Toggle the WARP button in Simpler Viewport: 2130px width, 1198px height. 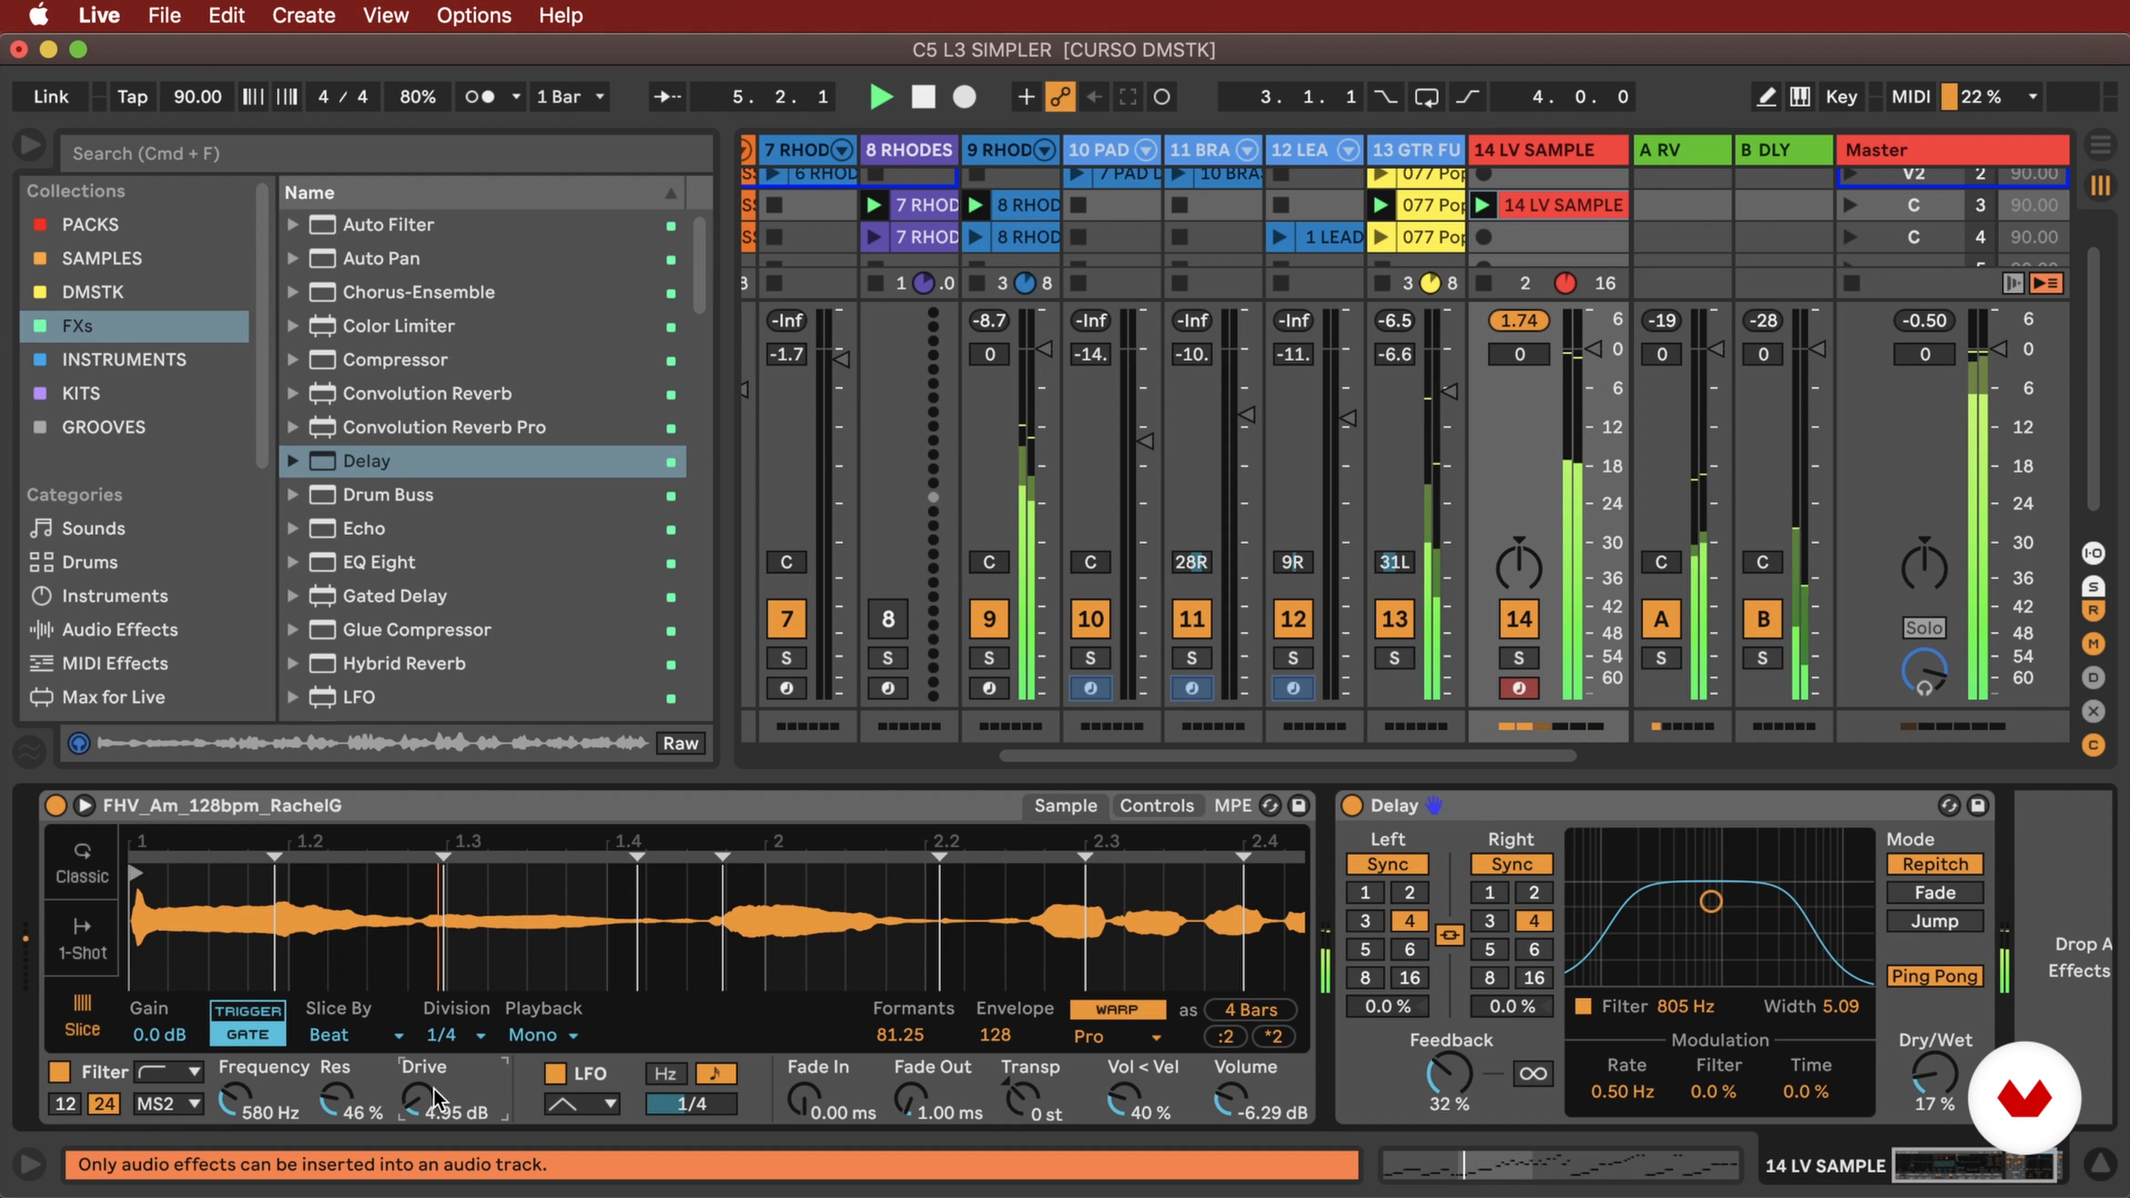click(x=1117, y=1009)
